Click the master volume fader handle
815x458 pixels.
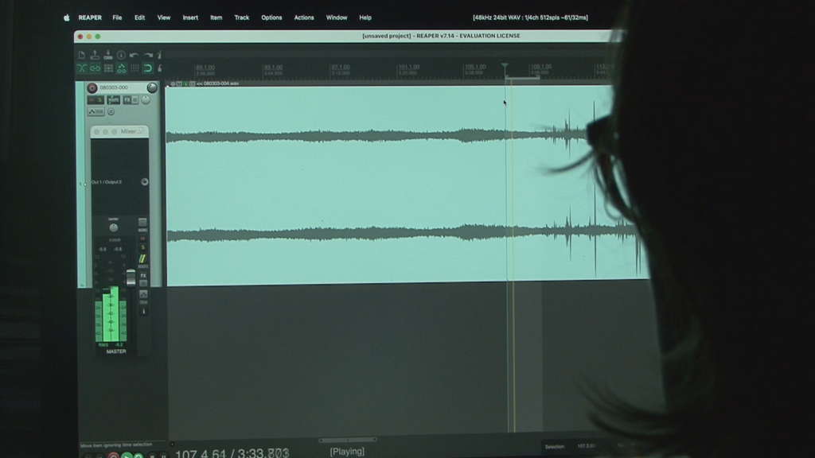(x=131, y=275)
